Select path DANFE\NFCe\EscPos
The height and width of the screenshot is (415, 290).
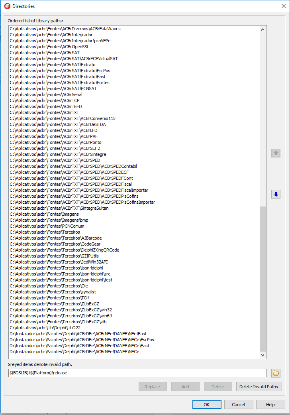[82, 340]
